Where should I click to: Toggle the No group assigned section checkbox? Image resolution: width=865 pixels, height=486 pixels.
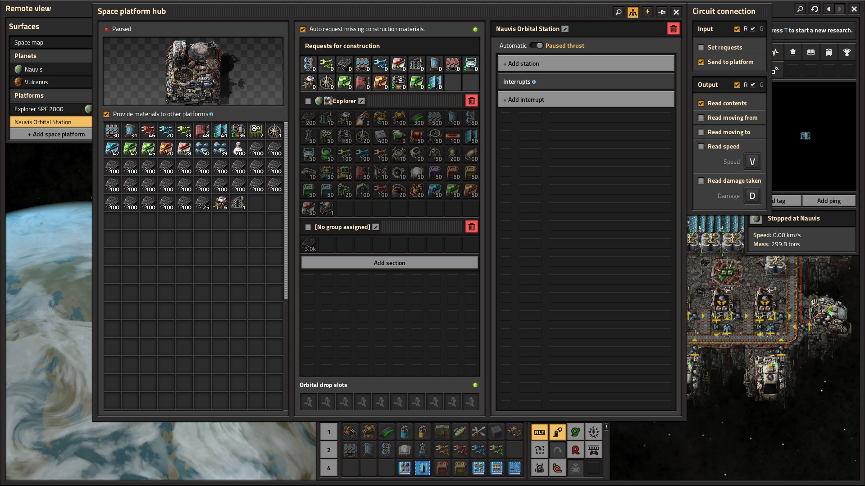coord(308,227)
